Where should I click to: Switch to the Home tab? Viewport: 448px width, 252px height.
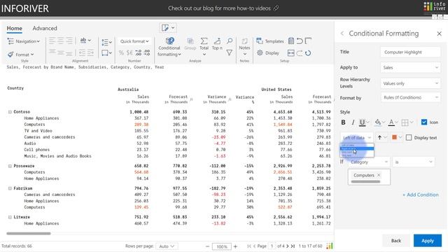(14, 28)
